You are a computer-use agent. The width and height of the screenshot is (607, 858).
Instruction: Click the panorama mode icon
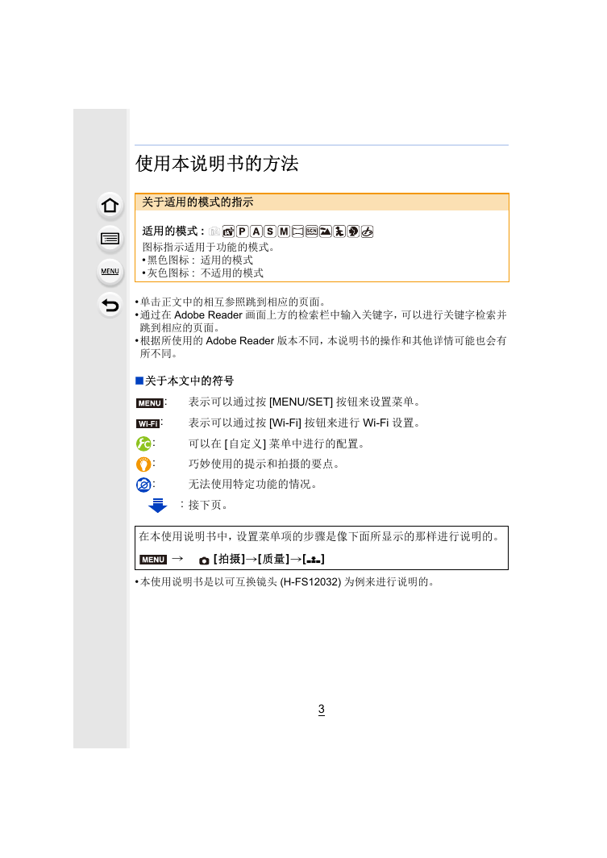pos(297,231)
